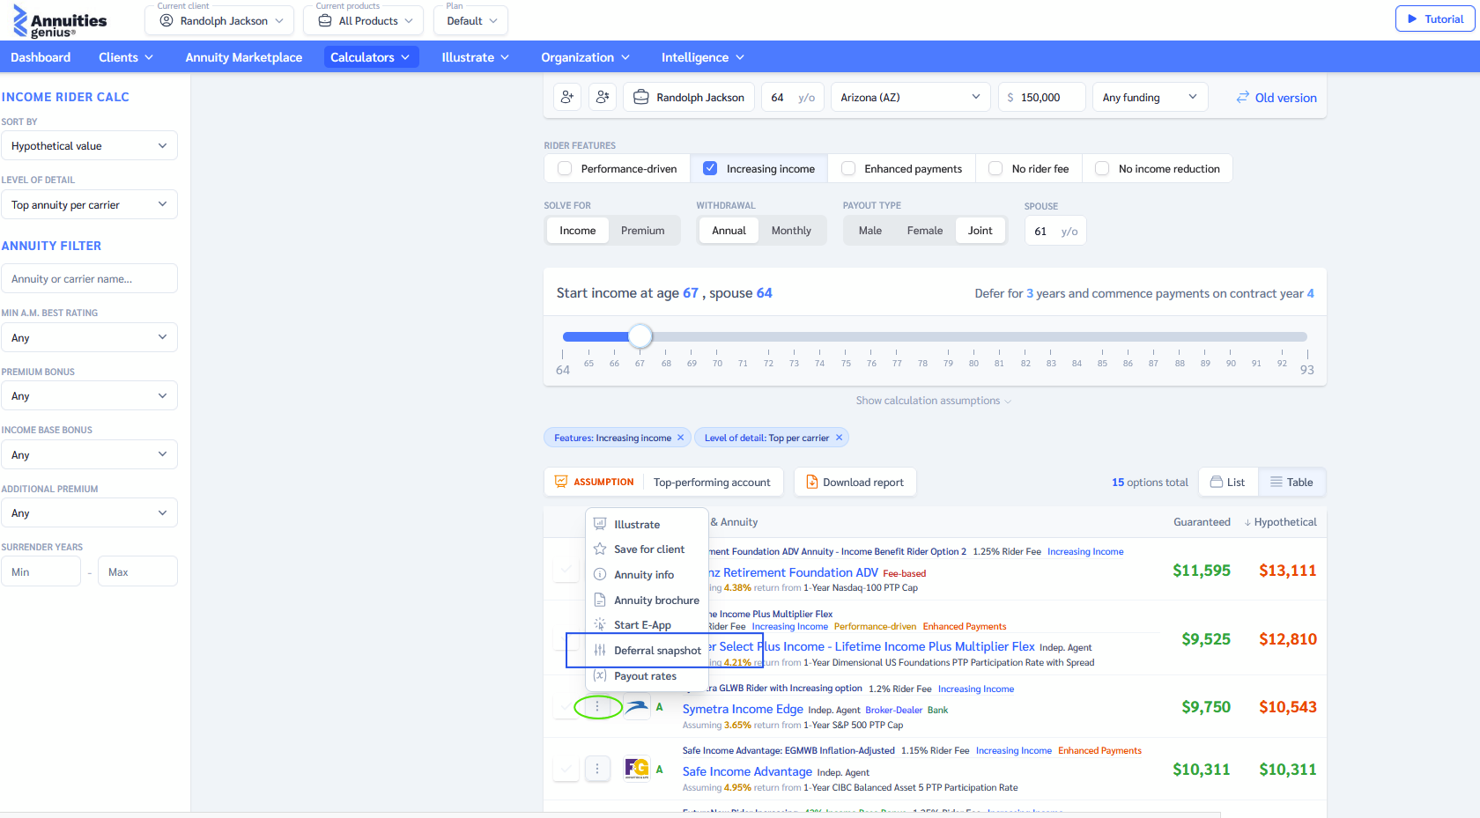Switch Solve For to Premium

tap(643, 231)
